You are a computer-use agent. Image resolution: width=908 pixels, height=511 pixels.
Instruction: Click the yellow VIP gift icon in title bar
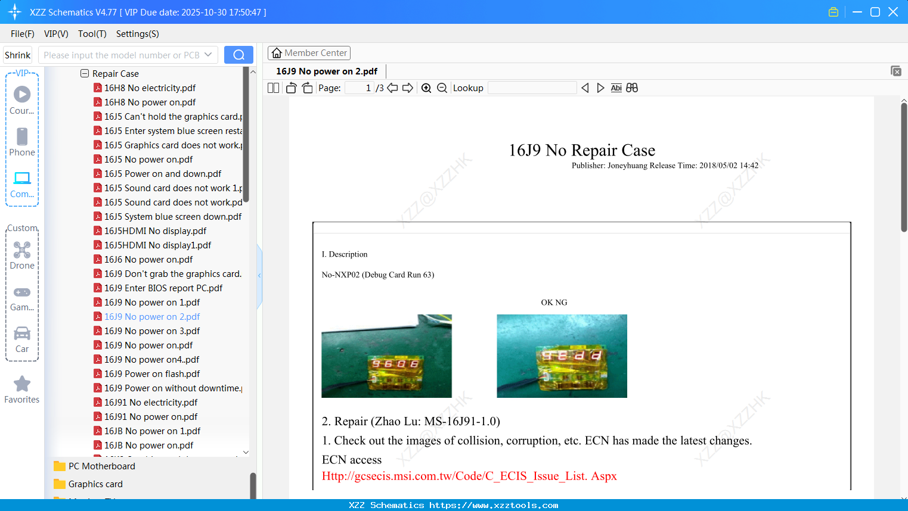click(833, 12)
